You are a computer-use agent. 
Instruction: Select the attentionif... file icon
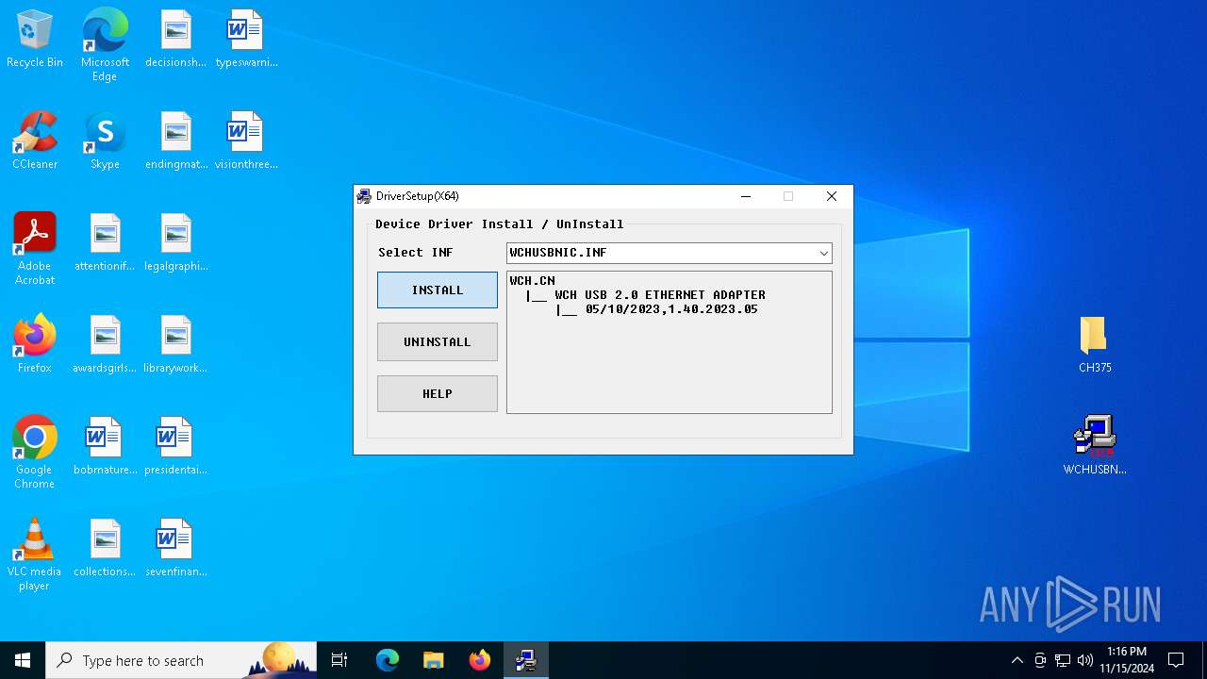pos(105,243)
